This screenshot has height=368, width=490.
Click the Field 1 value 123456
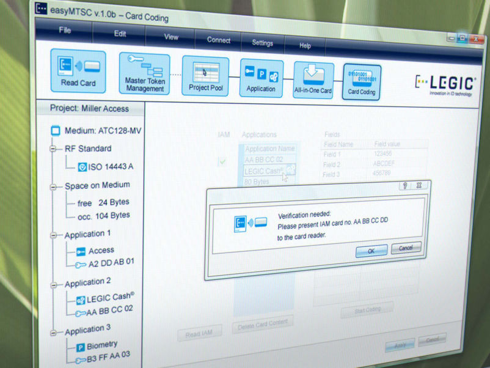[382, 153]
